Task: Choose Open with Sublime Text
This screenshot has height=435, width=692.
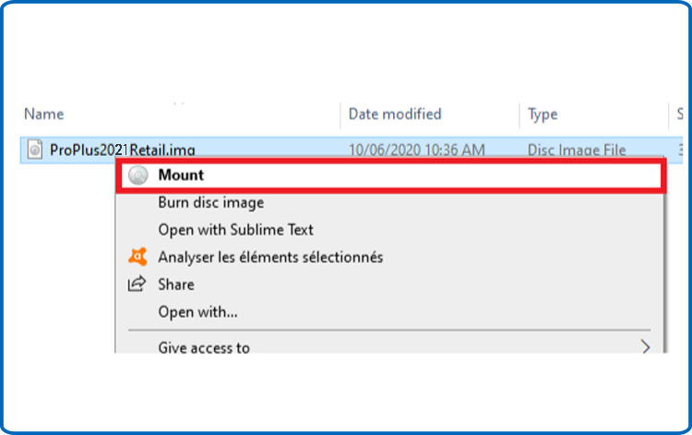Action: point(235,230)
